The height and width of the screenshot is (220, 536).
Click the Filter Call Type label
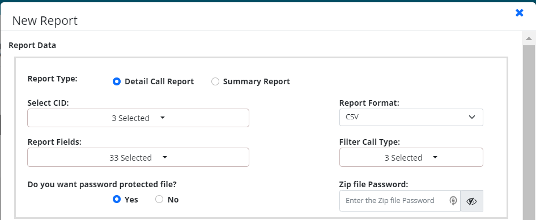(x=369, y=142)
